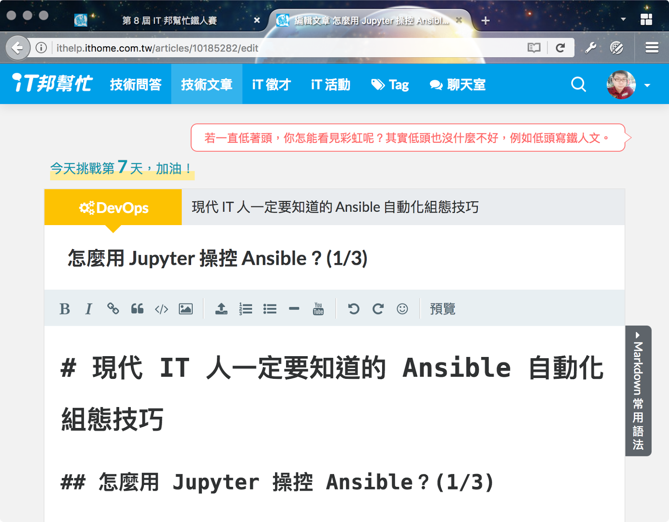Click the 預覽 preview button
Viewport: 669px width, 522px height.
point(442,309)
